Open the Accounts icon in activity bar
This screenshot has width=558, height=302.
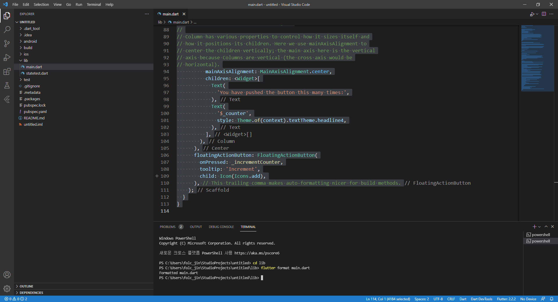[x=7, y=275]
